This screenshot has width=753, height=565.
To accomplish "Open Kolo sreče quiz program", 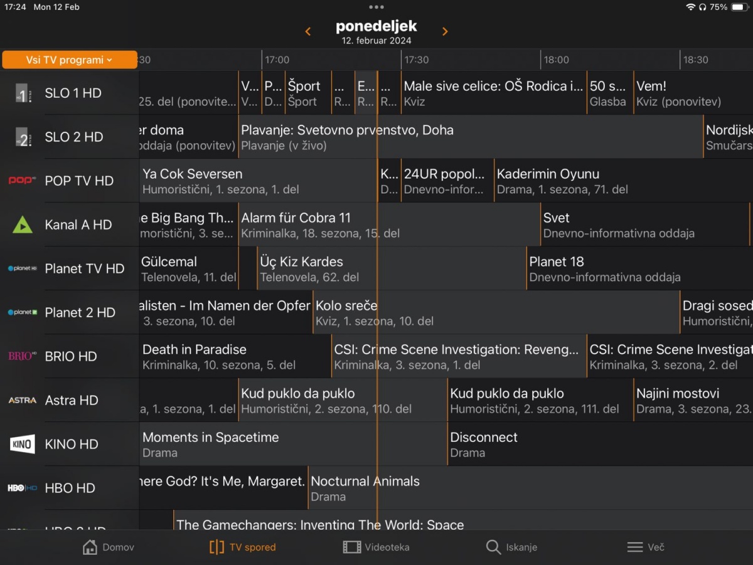I will coord(496,312).
